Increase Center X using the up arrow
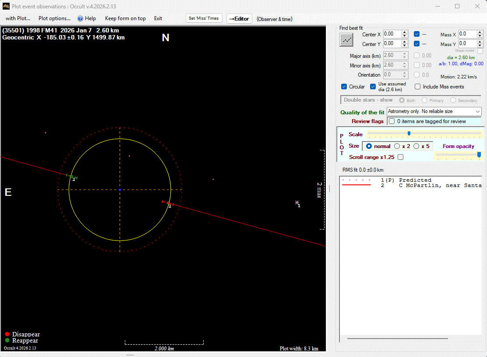Screen dimensions: 487x357 [x=405, y=32]
